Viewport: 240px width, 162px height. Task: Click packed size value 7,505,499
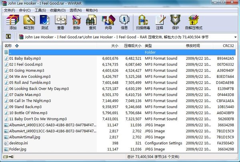point(133,83)
